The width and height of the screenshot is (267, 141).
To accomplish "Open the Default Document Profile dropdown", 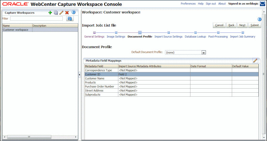I will tap(204, 52).
